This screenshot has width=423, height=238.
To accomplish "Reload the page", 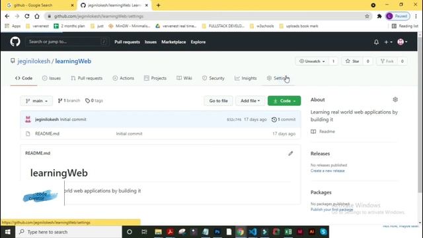I will pos(27,16).
